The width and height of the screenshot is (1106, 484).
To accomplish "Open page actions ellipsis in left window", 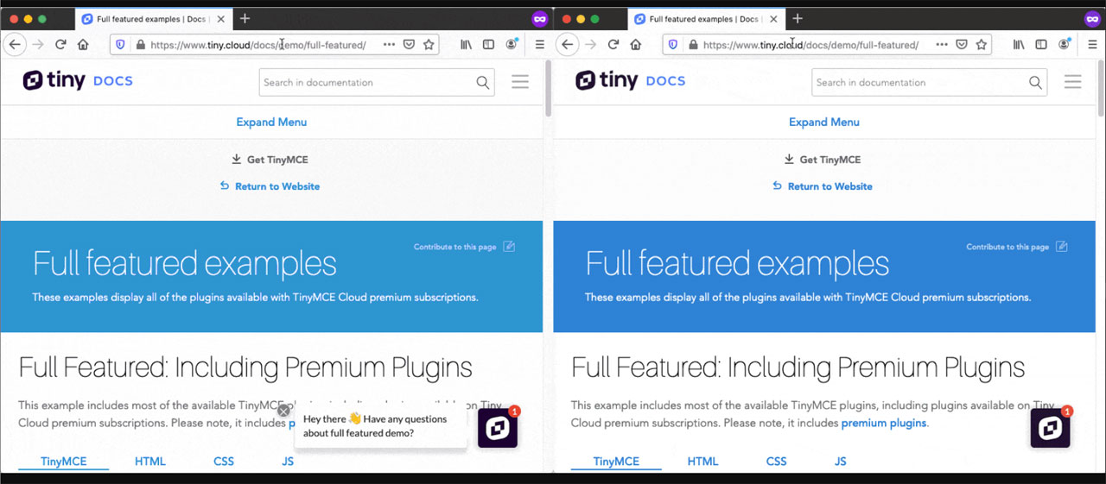I will point(389,45).
